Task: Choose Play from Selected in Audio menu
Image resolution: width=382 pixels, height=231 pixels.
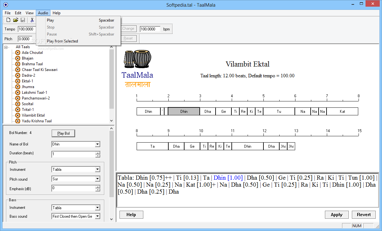Action: [78, 41]
